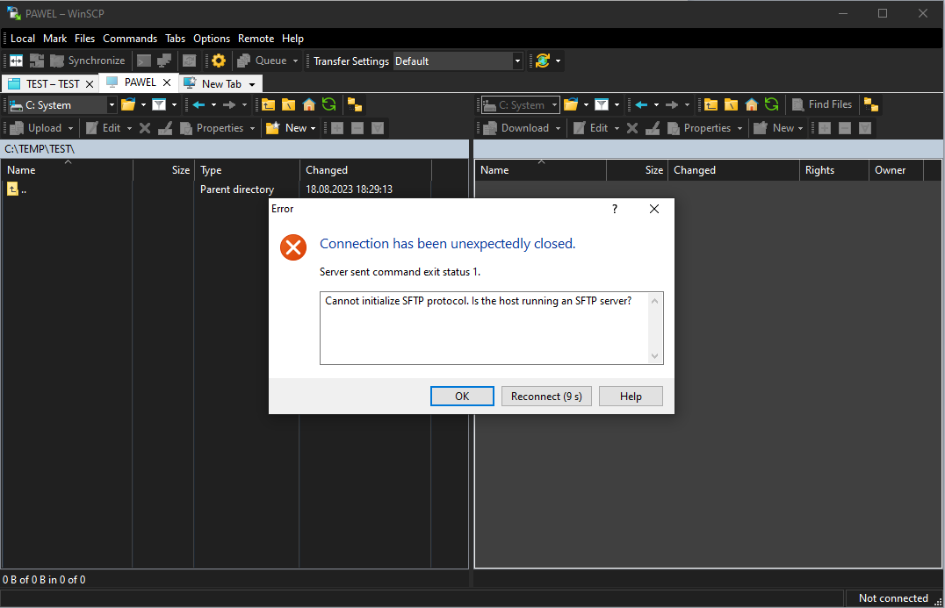Open the Help menu
The height and width of the screenshot is (608, 945).
coord(293,39)
